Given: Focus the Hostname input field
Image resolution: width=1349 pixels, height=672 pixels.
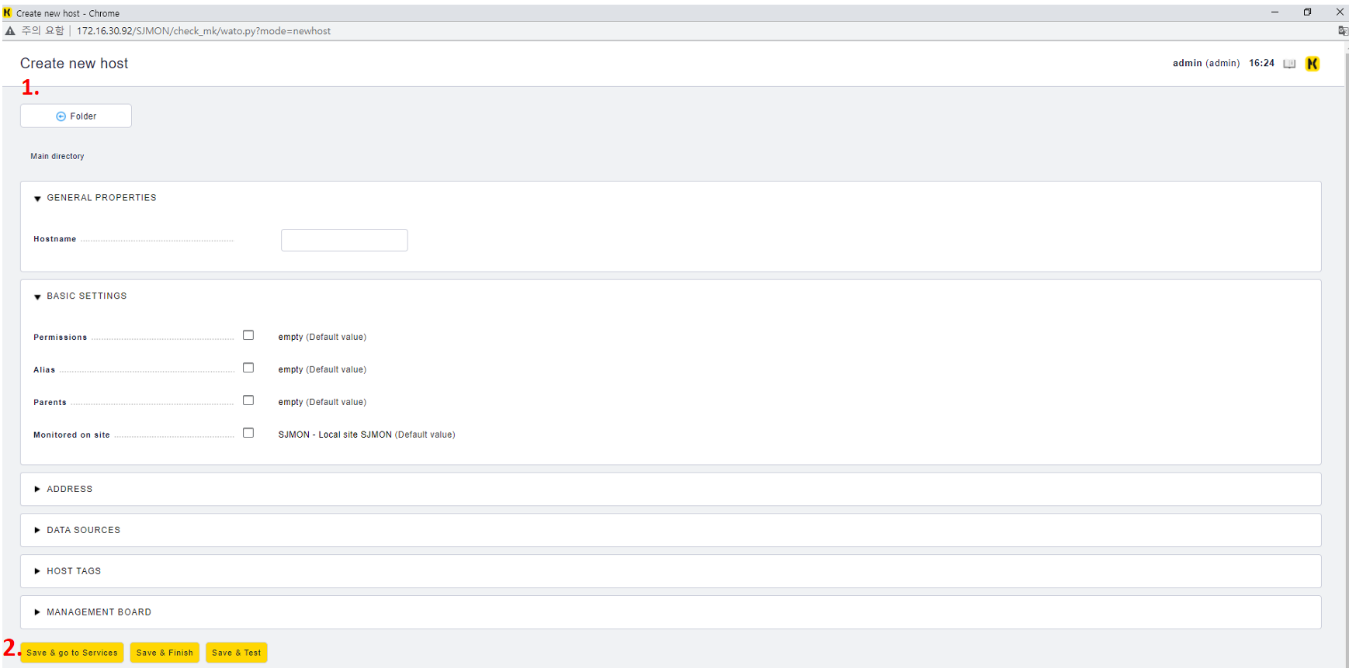Looking at the screenshot, I should click(344, 241).
